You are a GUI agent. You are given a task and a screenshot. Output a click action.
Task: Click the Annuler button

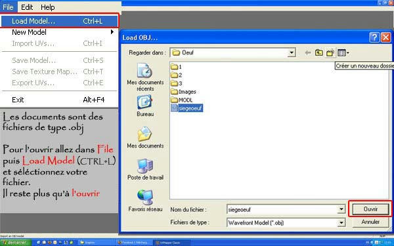tap(370, 222)
